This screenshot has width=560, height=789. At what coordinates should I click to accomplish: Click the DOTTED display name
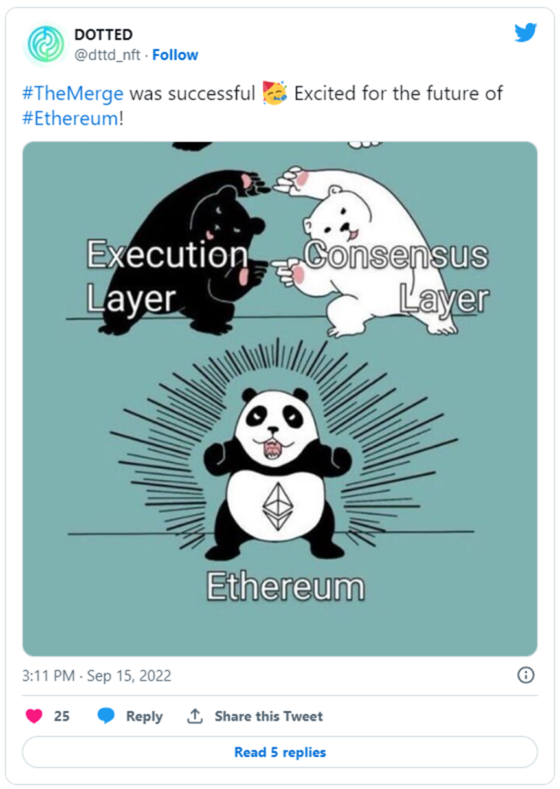point(104,35)
